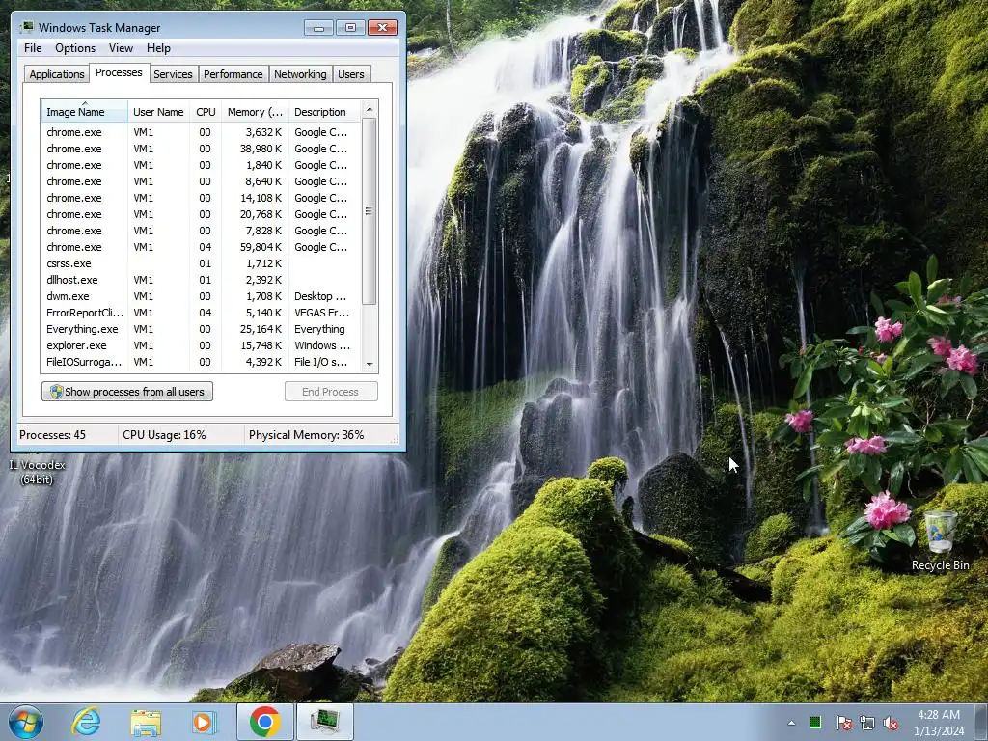The height and width of the screenshot is (741, 988).
Task: Open the Recycle Bin desktop icon
Action: pos(940,540)
